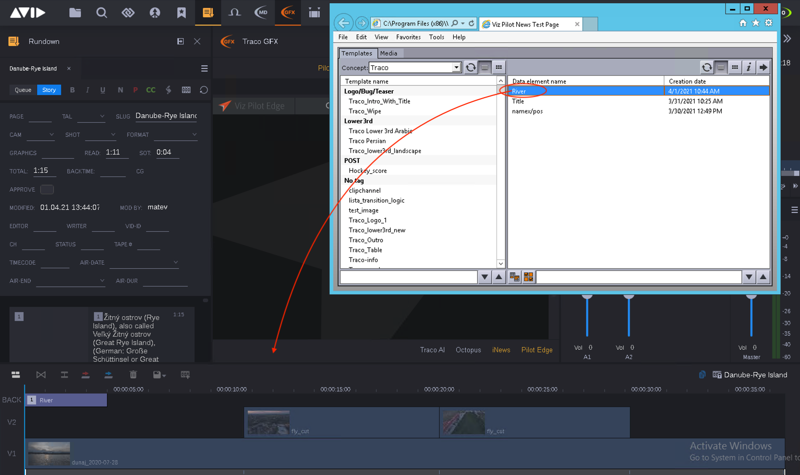This screenshot has height=475, width=800.
Task: Switch to the Octopus tab
Action: (468, 350)
